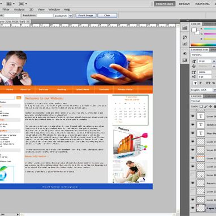
Task: Switch to the Design workspace
Action: [184, 4]
